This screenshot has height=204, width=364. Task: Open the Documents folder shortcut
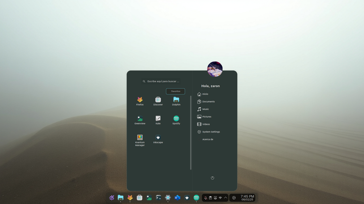[206, 102]
